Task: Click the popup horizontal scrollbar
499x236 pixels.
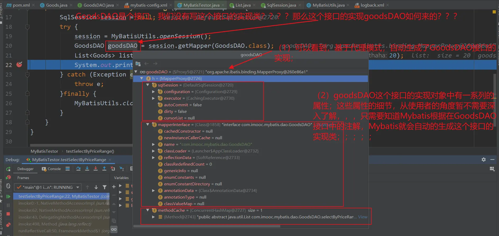Action: click(x=207, y=226)
